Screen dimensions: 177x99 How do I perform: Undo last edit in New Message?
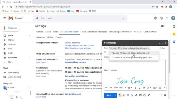106,88
